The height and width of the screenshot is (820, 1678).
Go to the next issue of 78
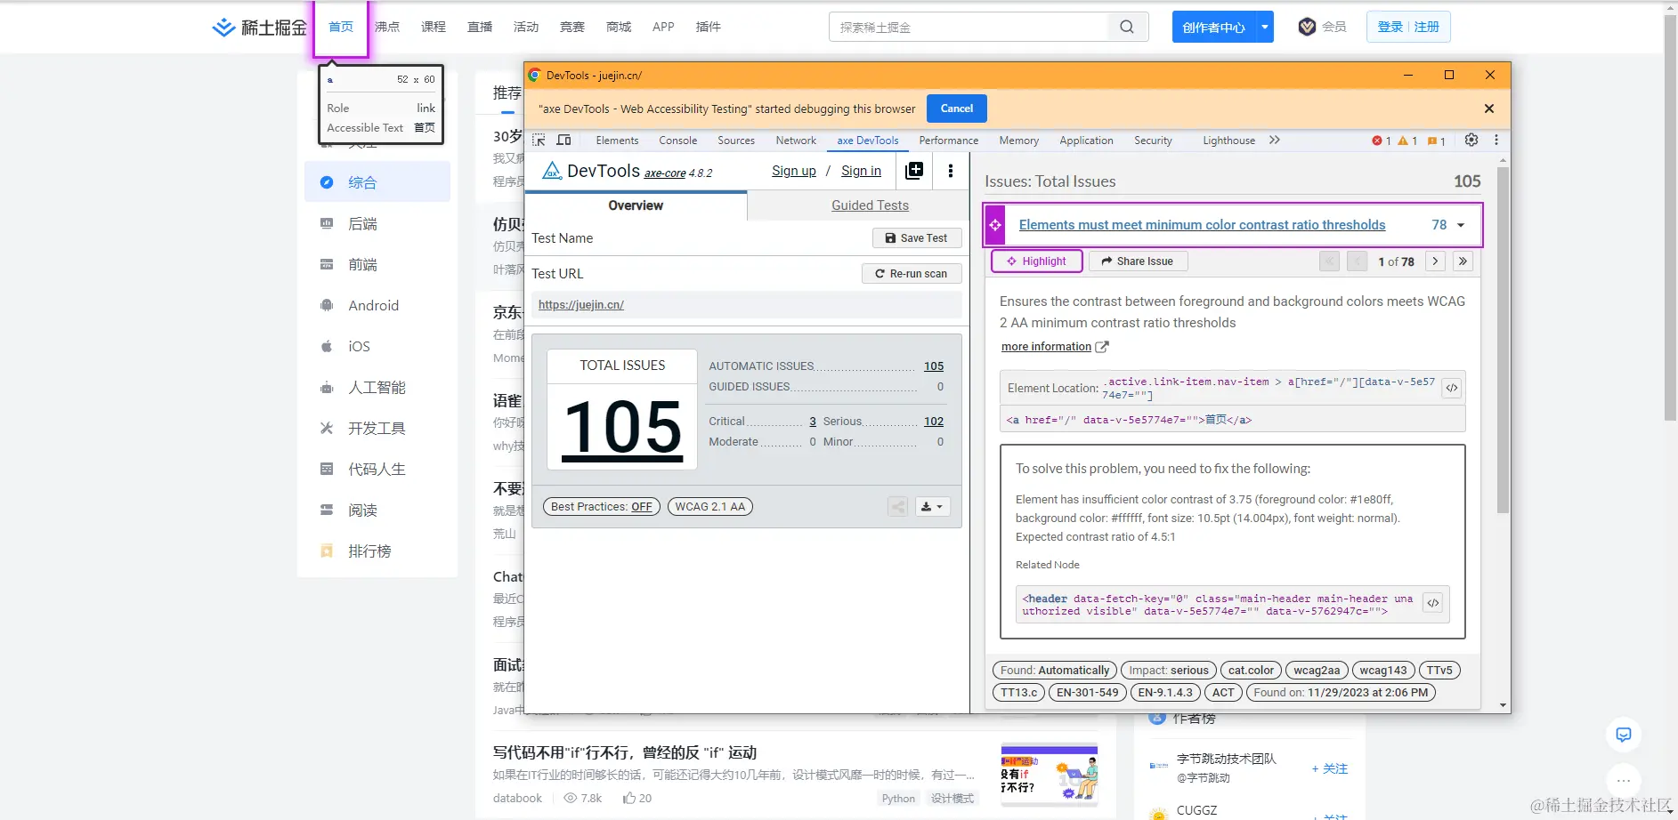[x=1435, y=261]
